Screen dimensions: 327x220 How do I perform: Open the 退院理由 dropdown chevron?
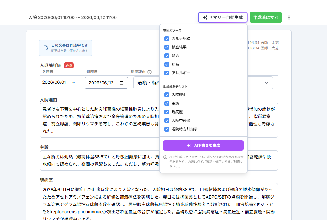[x=266, y=83]
